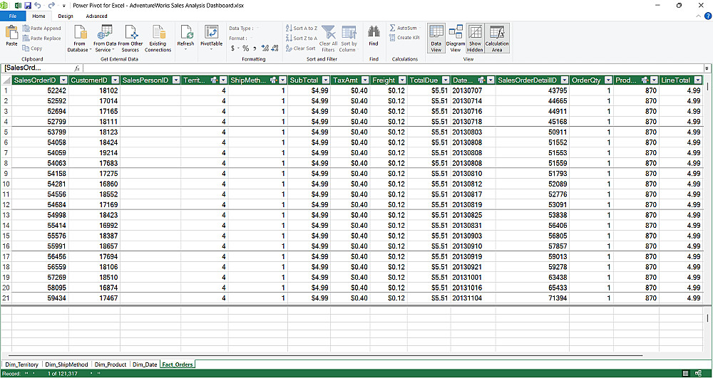Open SalesPersonID column filter dropdown
This screenshot has height=378, width=713.
click(x=175, y=80)
